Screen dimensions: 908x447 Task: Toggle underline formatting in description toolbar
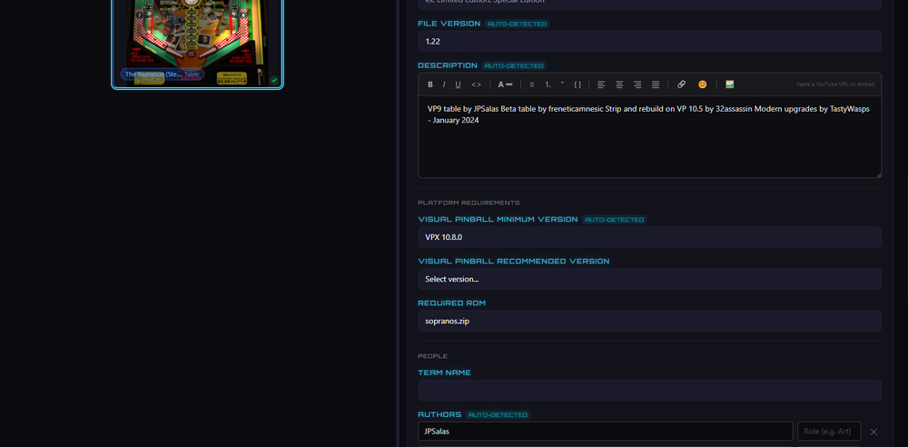click(458, 84)
